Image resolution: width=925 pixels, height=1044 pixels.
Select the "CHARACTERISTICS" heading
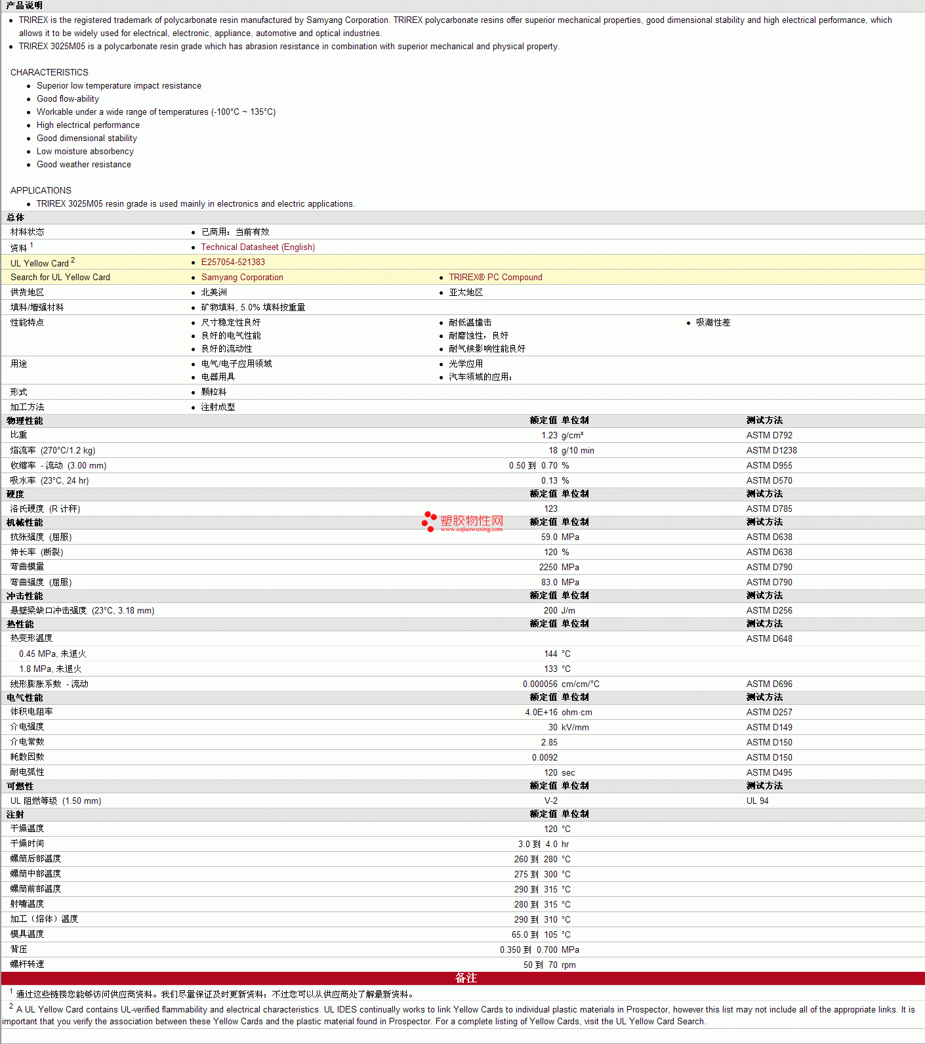coord(49,72)
